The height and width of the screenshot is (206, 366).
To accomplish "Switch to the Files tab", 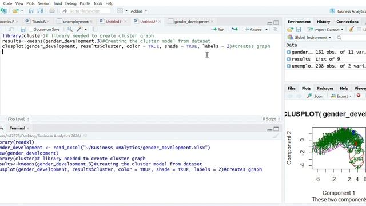I will click(292, 88).
